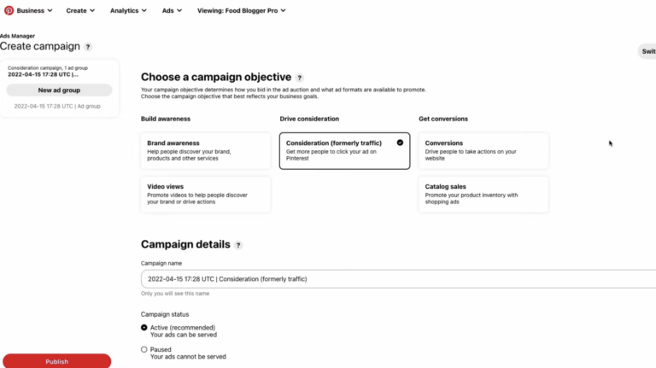
Task: Open Viewing: Food Blogger Pro account switcher
Action: [242, 10]
